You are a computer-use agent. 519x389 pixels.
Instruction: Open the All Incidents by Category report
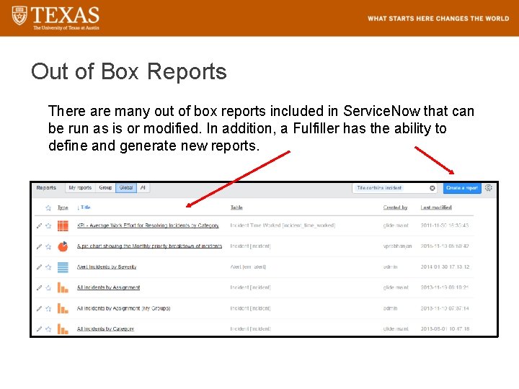[105, 329]
